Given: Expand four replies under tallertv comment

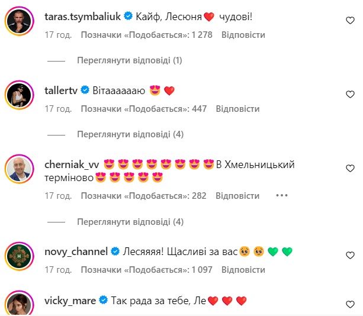Looking at the screenshot, I should tap(130, 134).
